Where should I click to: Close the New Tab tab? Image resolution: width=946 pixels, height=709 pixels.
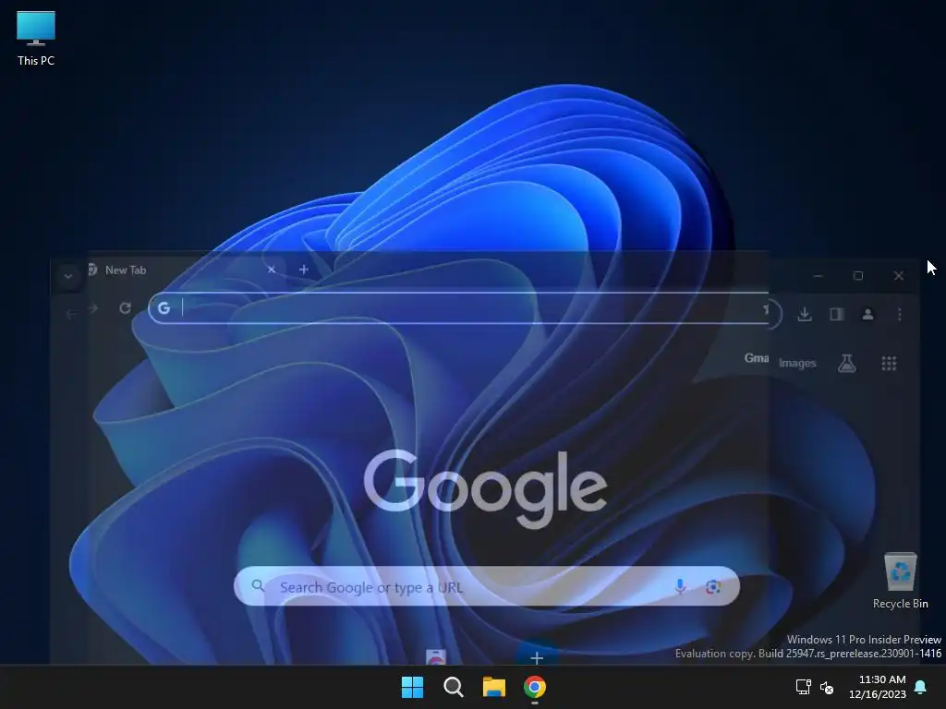tap(272, 270)
